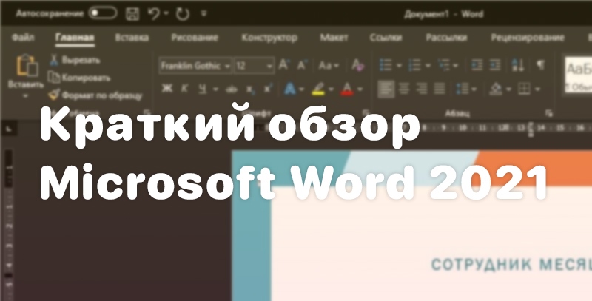Select justify alignment icon
The image size is (592, 301).
(439, 89)
